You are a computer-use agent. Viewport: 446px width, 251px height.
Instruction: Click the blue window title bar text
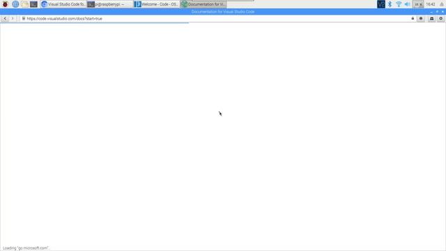pos(223,12)
